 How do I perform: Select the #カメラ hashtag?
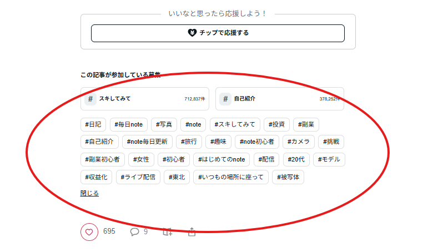pos(300,142)
